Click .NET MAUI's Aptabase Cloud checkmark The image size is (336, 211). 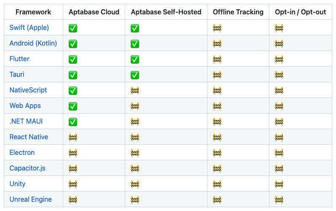coord(73,122)
